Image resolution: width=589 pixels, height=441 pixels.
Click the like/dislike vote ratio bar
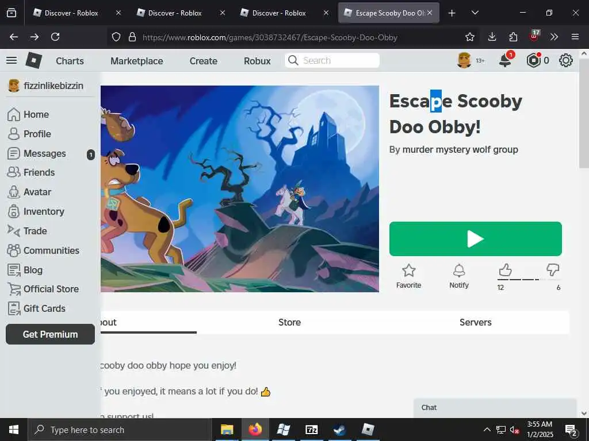529,280
